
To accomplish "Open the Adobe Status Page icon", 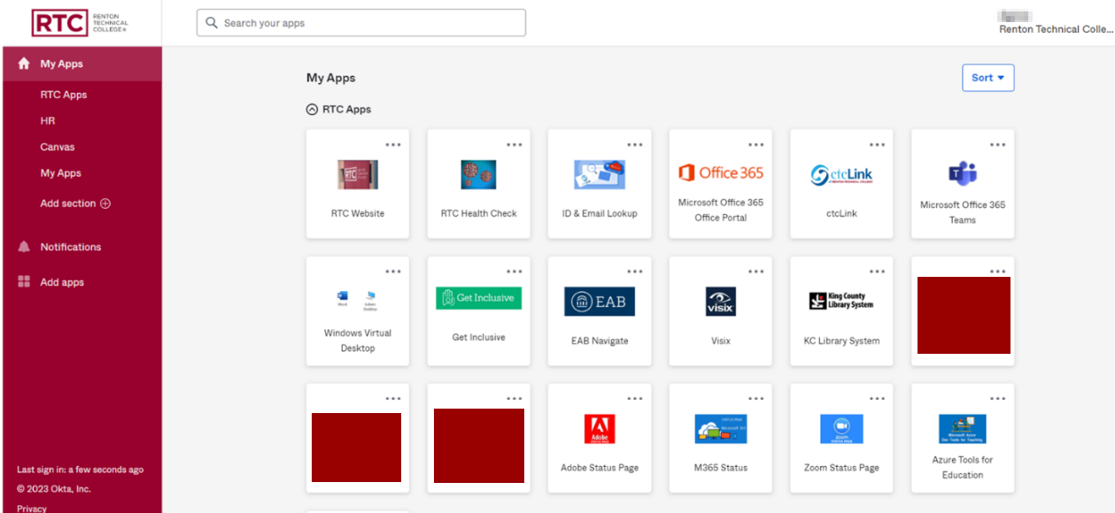I will pyautogui.click(x=600, y=429).
